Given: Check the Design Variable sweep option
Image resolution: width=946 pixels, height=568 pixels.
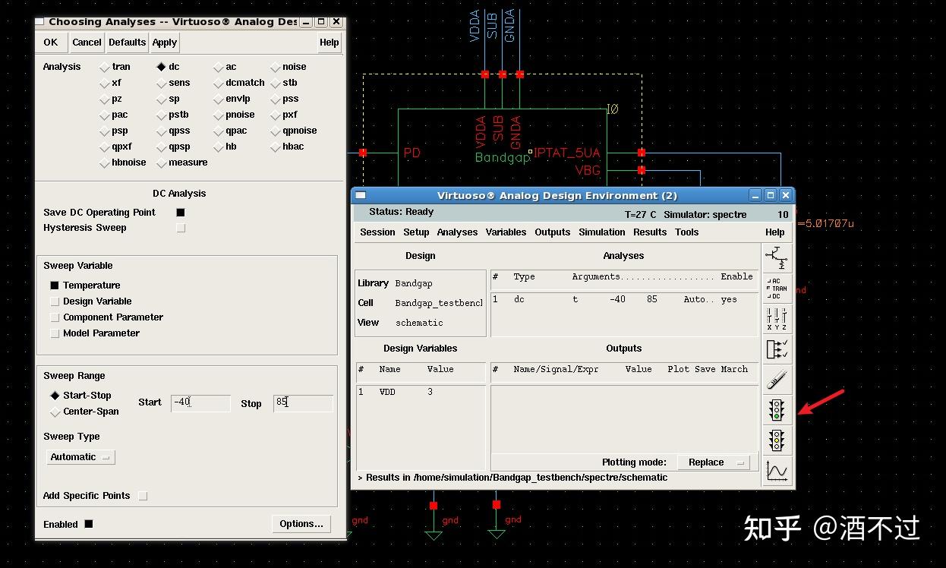Looking at the screenshot, I should [55, 301].
